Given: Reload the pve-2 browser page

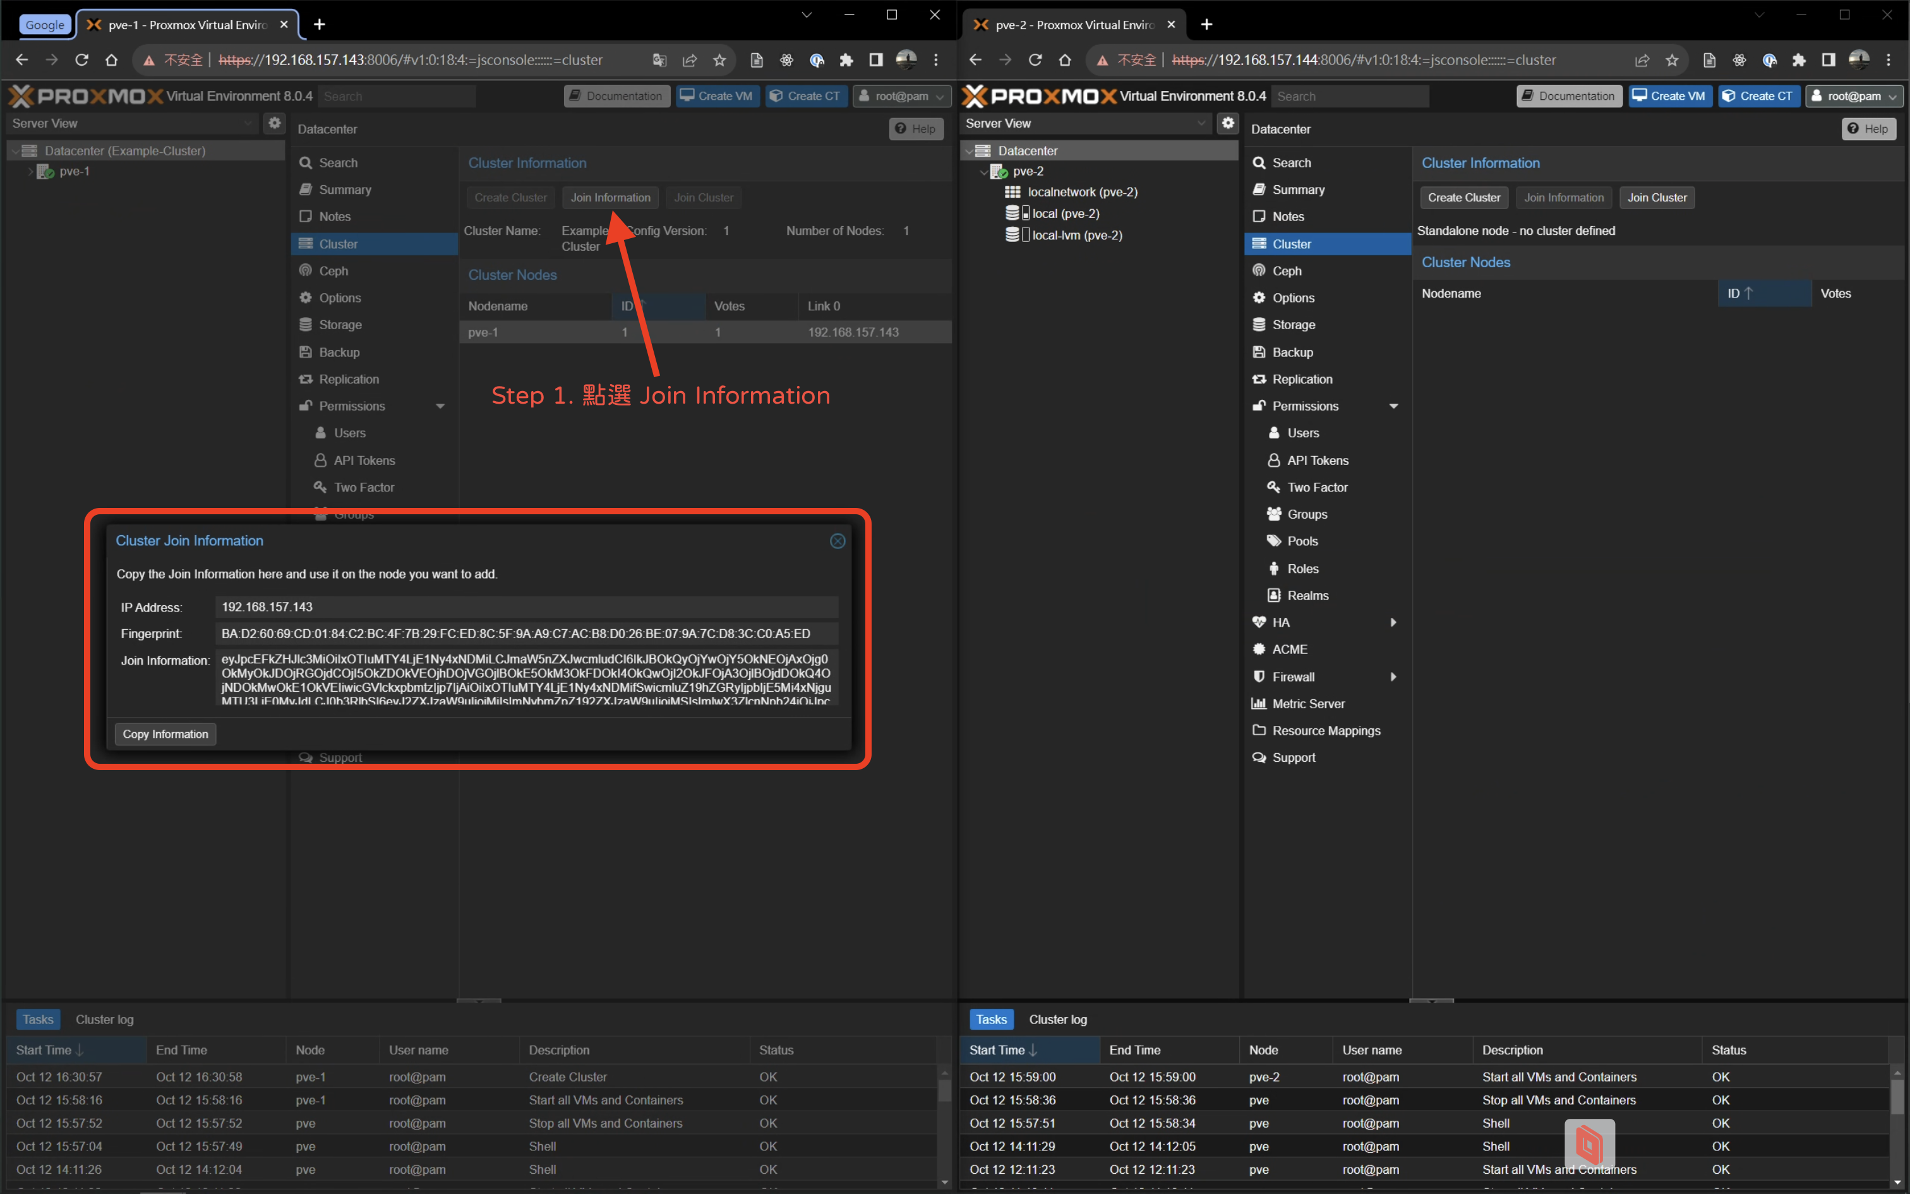Looking at the screenshot, I should point(1035,60).
